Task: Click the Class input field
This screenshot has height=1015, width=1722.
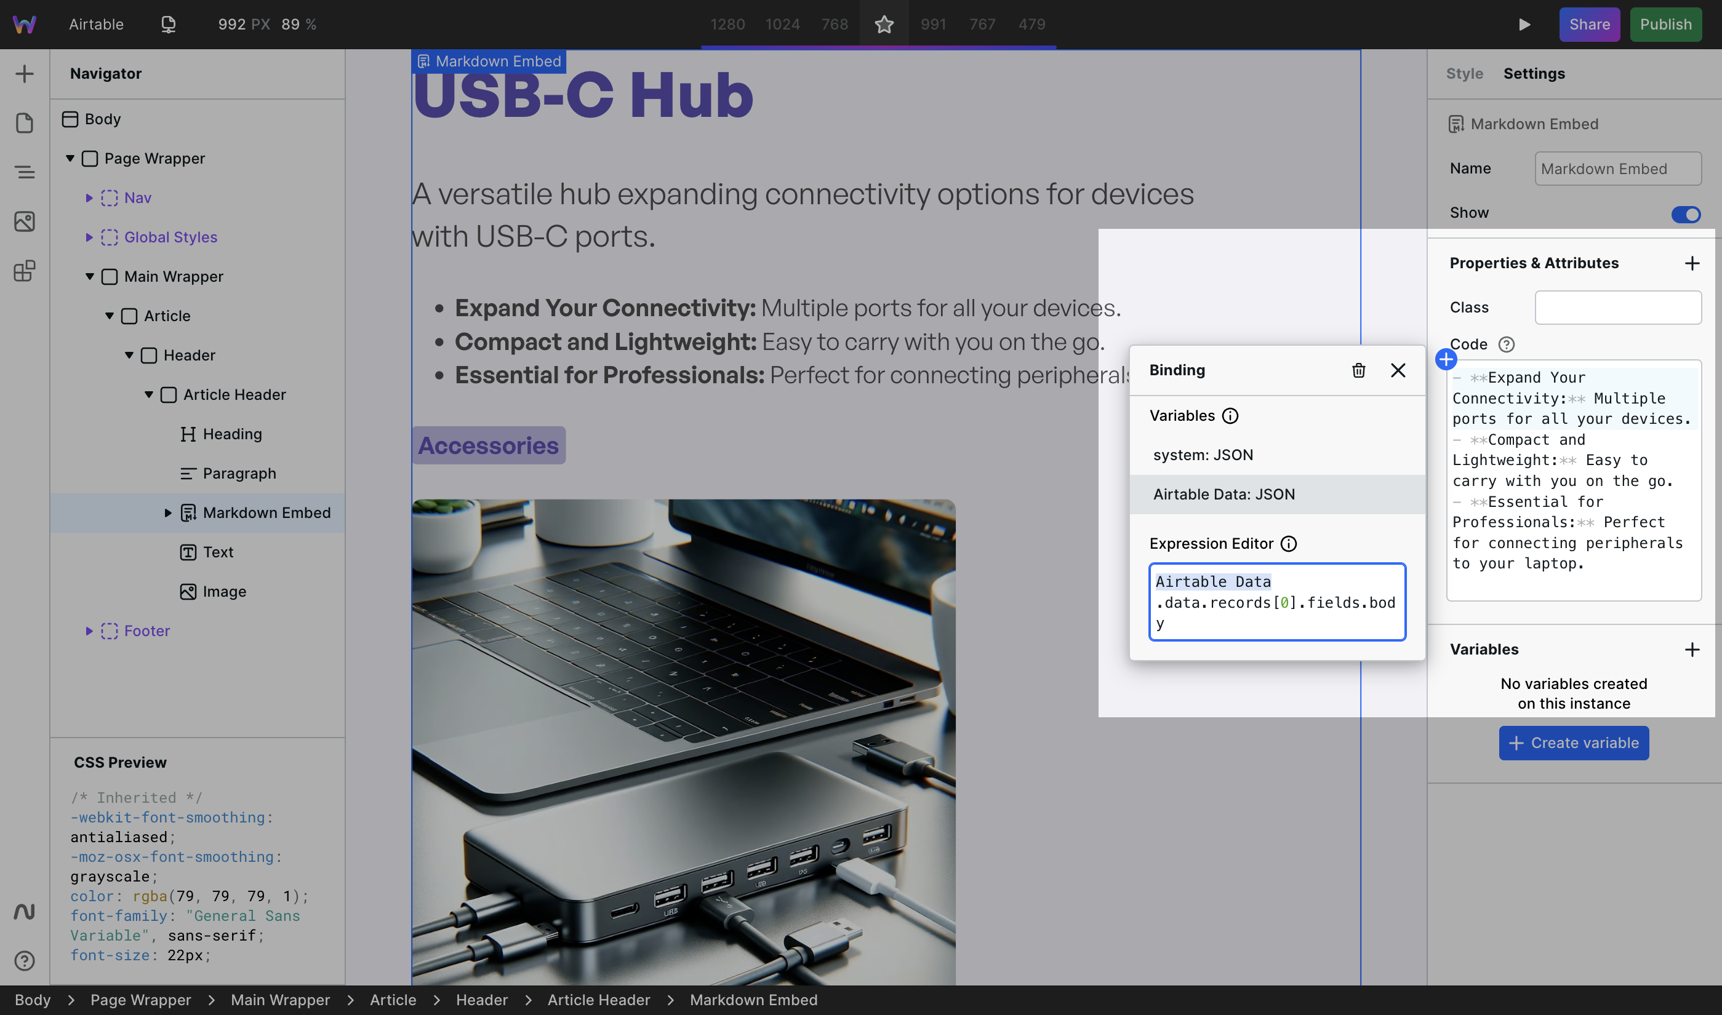Action: pyautogui.click(x=1617, y=308)
